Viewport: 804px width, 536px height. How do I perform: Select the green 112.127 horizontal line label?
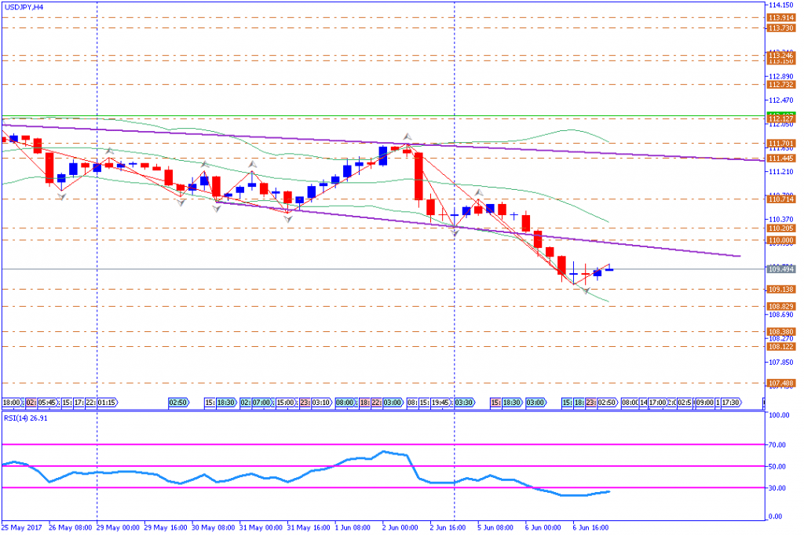[779, 119]
